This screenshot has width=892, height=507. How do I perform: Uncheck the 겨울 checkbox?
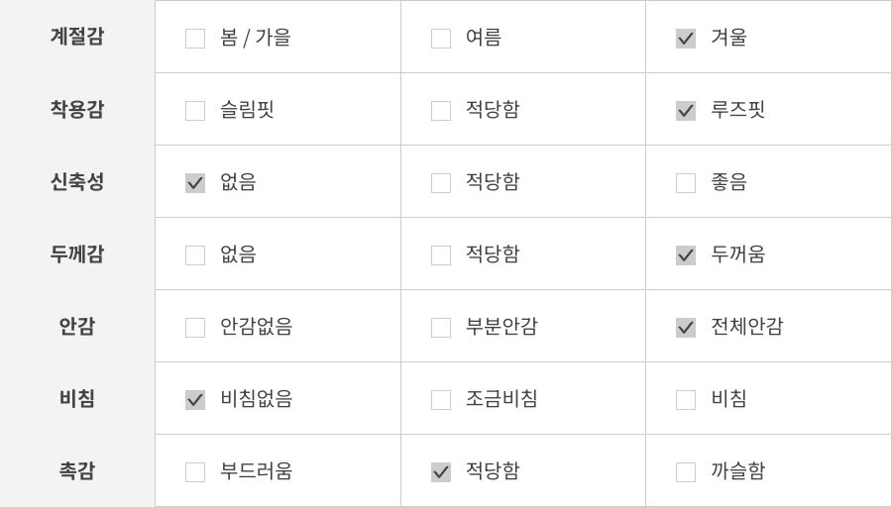[686, 39]
